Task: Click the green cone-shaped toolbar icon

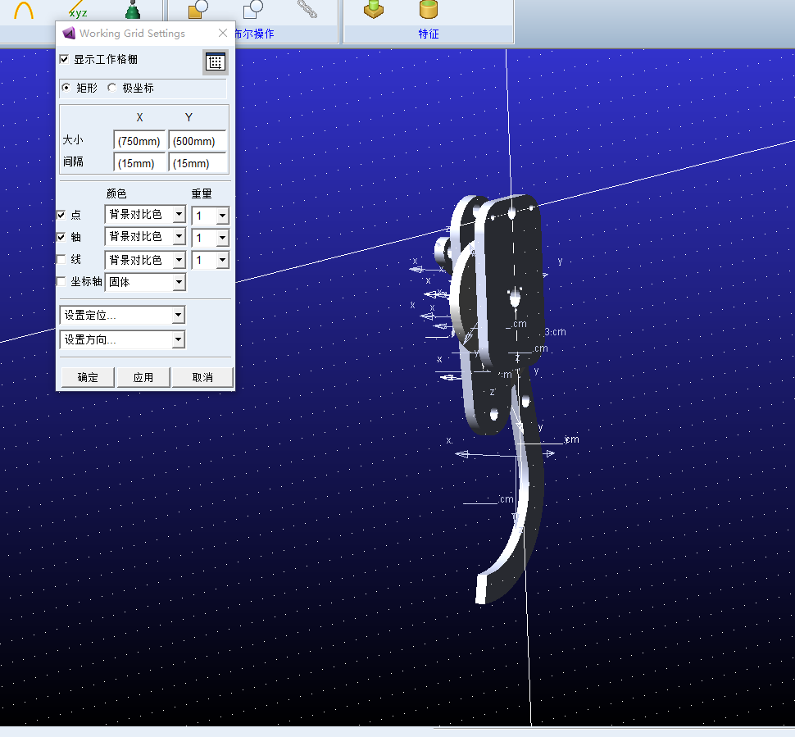Action: click(x=131, y=11)
